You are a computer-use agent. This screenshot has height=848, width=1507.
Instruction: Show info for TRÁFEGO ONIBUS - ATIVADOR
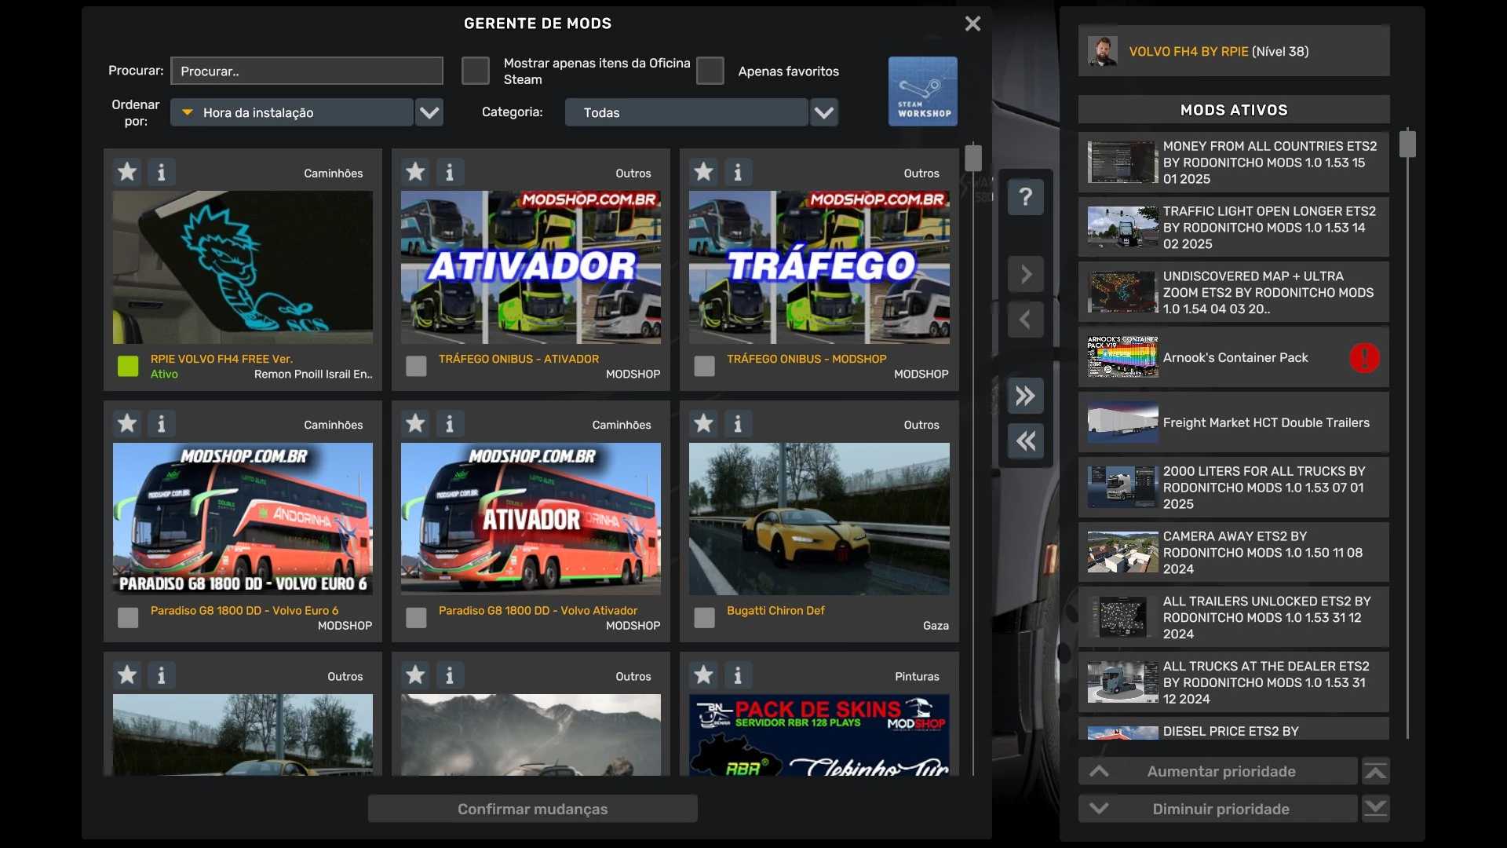(x=450, y=172)
